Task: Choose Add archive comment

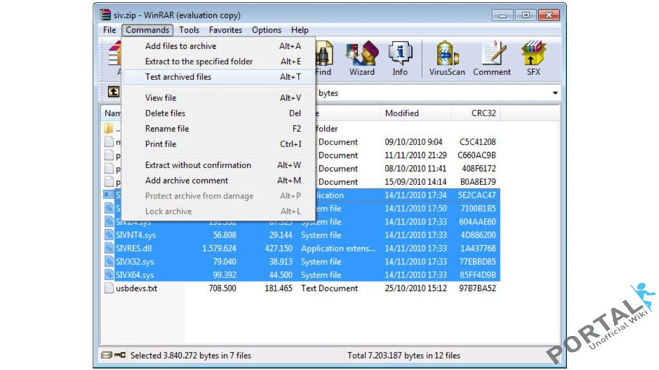Action: (219, 181)
